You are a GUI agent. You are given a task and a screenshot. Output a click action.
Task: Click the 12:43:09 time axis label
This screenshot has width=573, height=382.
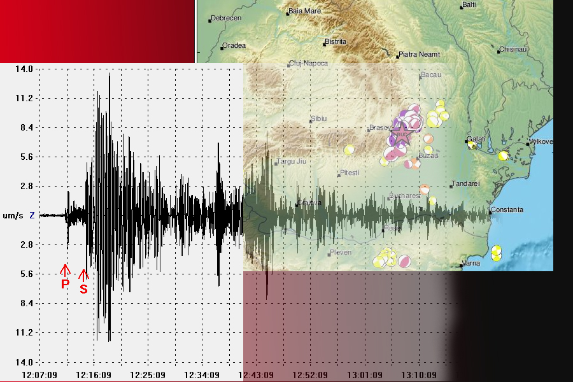257,374
